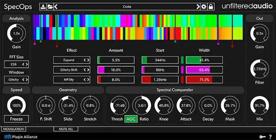Image resolution: width=276 pixels, height=140 pixels.
Task: Click the Out Gain 0.5x knob
Action: pos(260,34)
